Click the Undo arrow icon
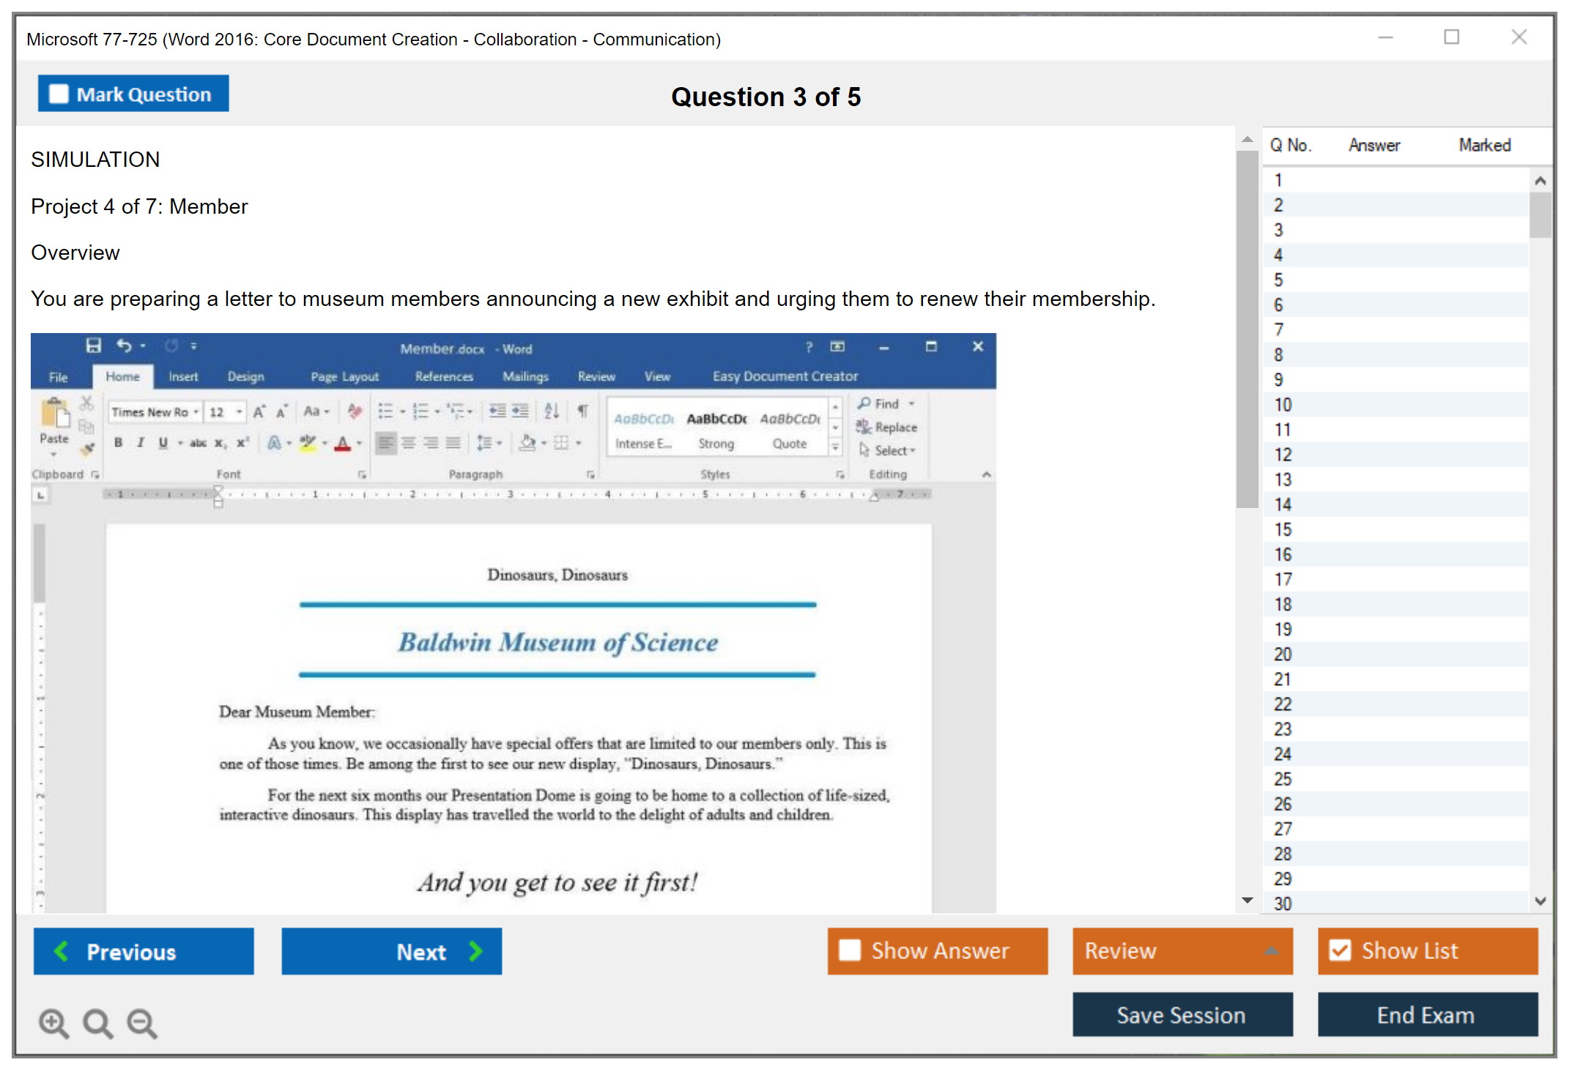This screenshot has height=1076, width=1575. pyautogui.click(x=125, y=345)
